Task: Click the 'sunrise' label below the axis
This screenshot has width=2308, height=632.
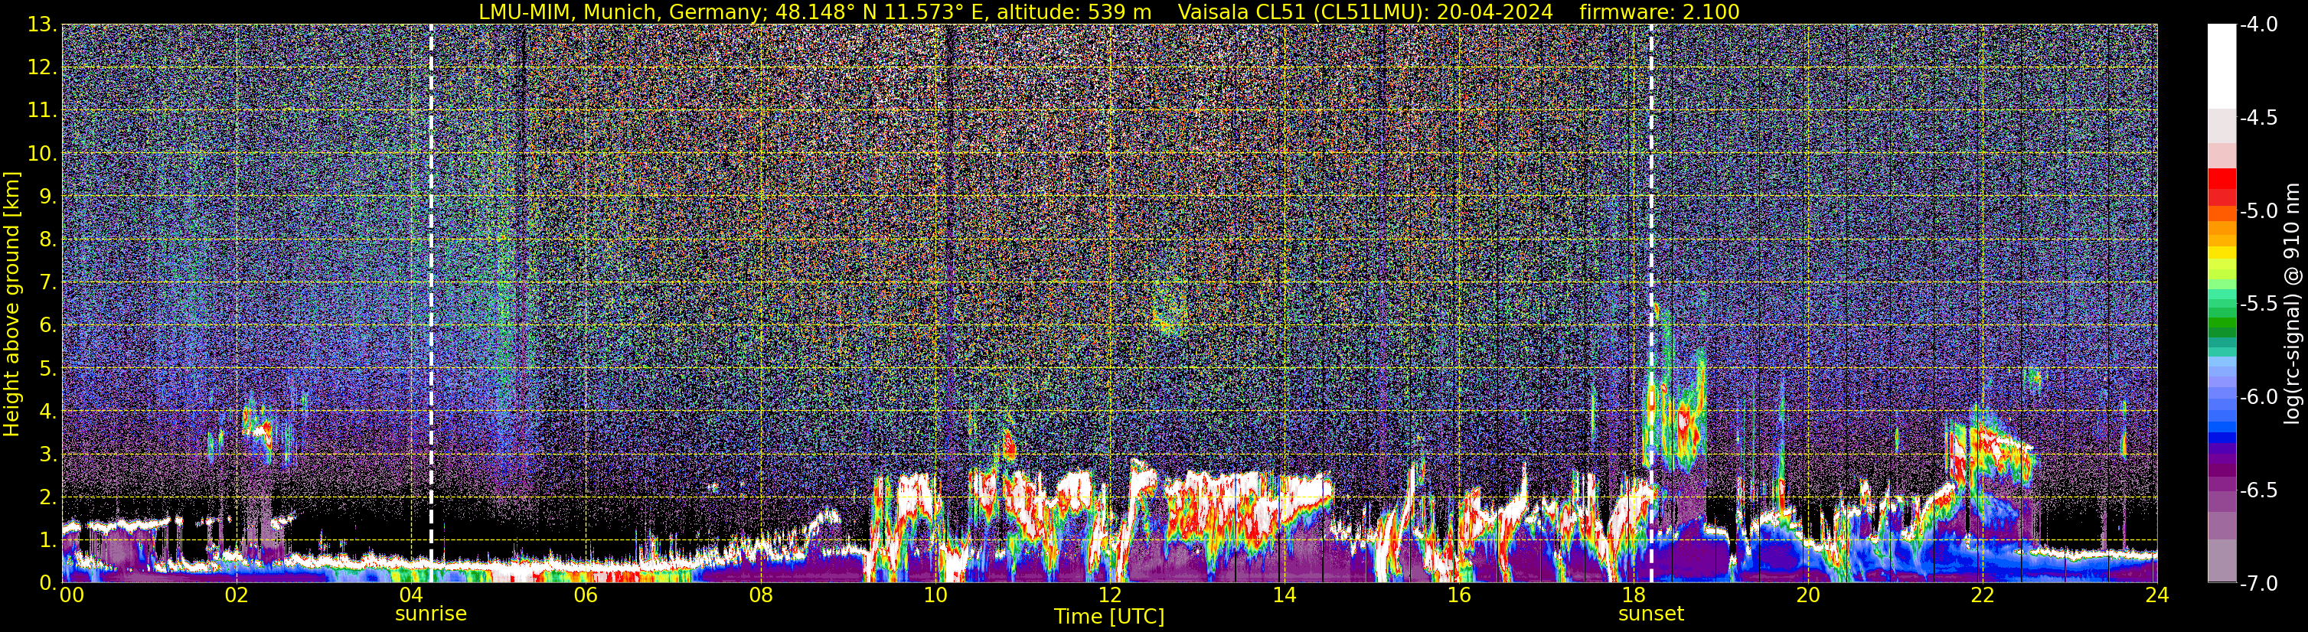Action: pos(431,614)
